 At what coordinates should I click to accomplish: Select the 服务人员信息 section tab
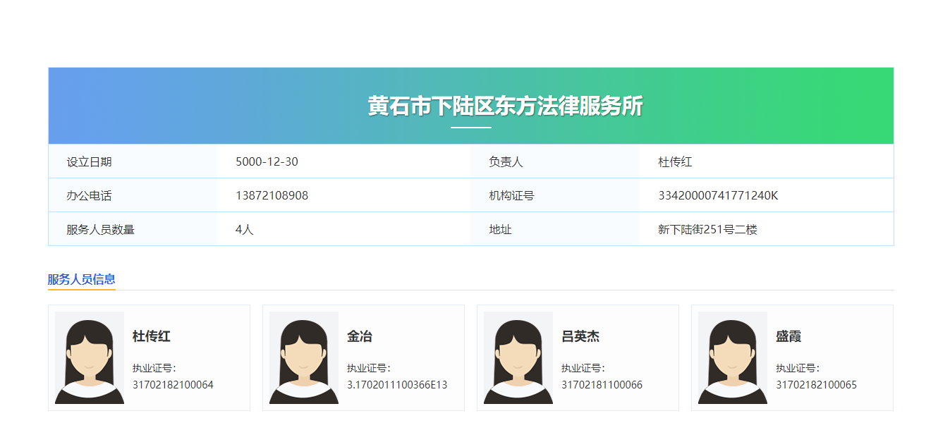pos(82,279)
